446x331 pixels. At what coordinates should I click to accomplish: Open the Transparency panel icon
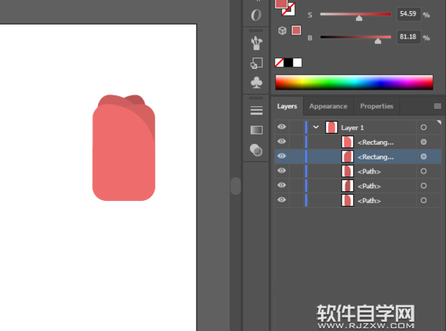click(x=256, y=150)
